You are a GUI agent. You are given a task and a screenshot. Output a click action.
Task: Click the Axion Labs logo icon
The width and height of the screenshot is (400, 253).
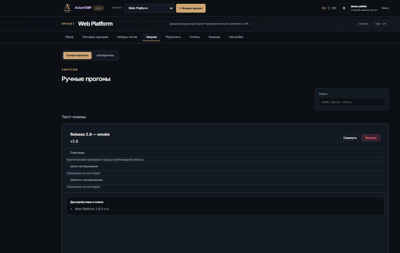click(67, 8)
